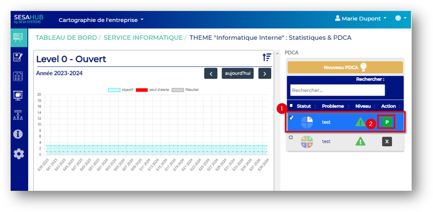Open the globe language dropdown
The image size is (433, 212).
click(401, 18)
